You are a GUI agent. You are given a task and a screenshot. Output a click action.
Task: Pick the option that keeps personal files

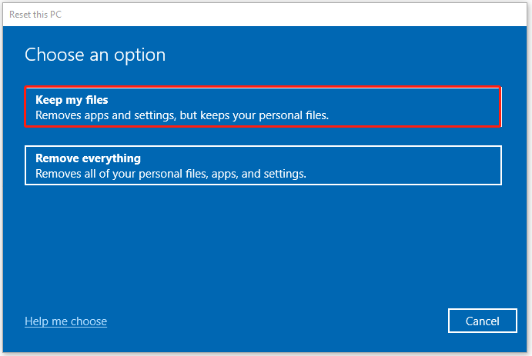263,107
